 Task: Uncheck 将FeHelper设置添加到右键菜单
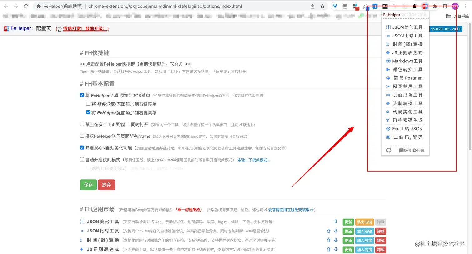pos(88,112)
